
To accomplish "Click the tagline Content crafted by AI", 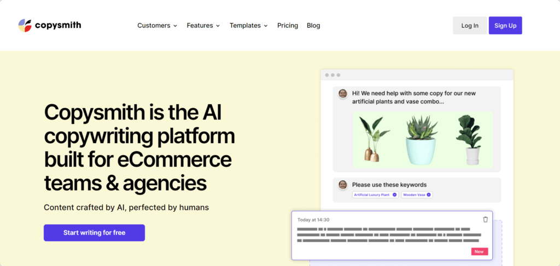I will 126,208.
